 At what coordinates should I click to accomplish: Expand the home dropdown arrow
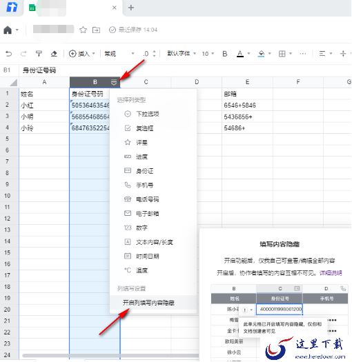pos(17,30)
